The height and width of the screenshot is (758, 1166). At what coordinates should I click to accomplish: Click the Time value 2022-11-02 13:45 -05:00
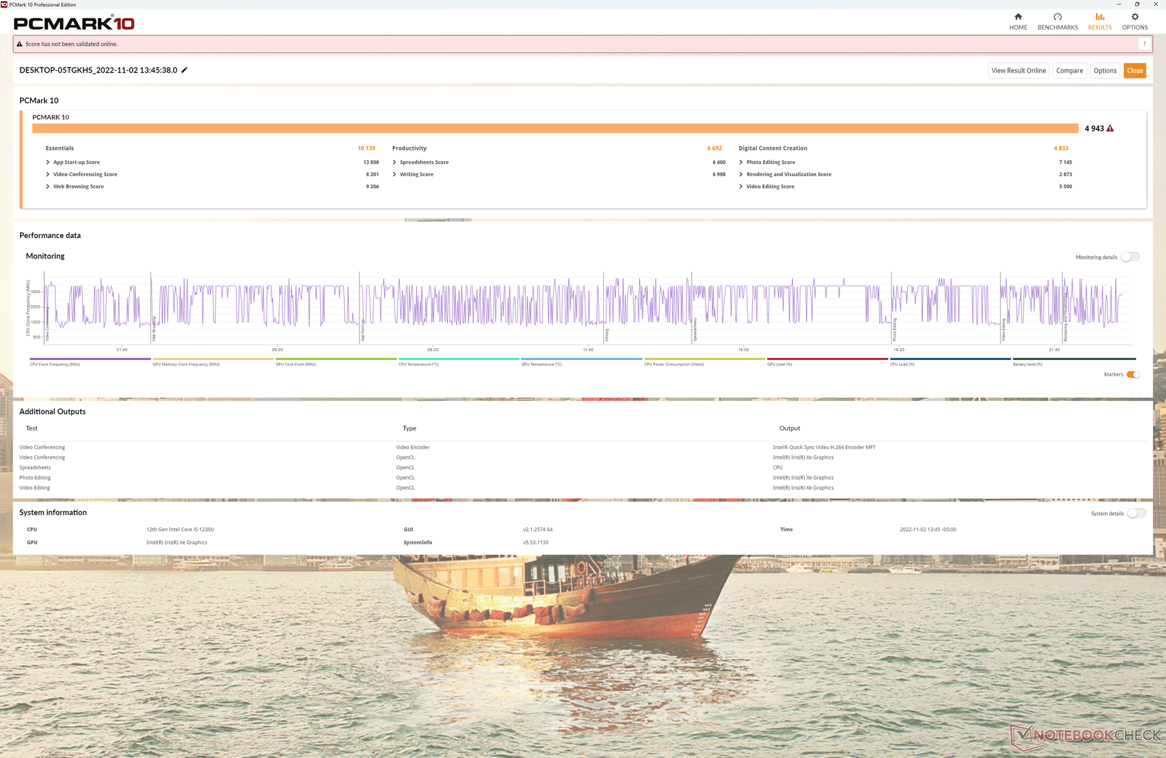click(928, 529)
